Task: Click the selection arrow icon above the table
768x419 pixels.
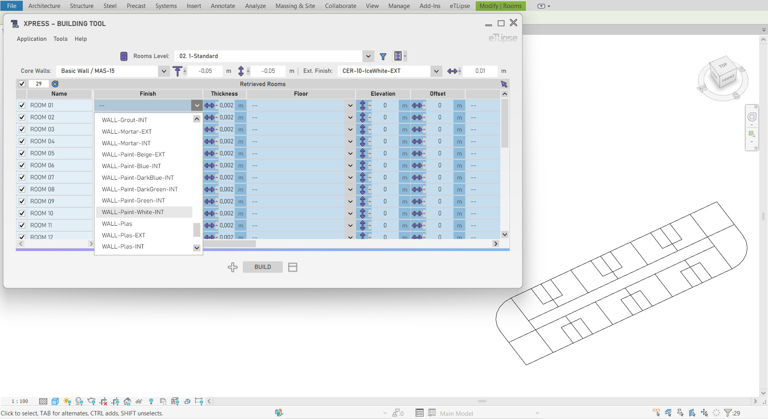Action: (x=504, y=84)
